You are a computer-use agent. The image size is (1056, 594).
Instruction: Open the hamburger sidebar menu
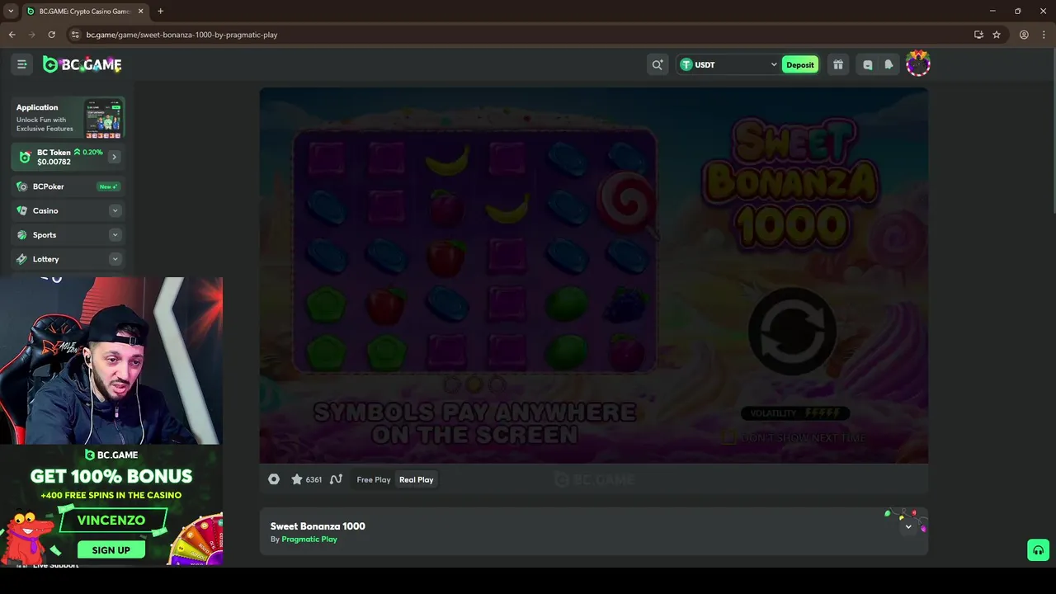click(22, 64)
